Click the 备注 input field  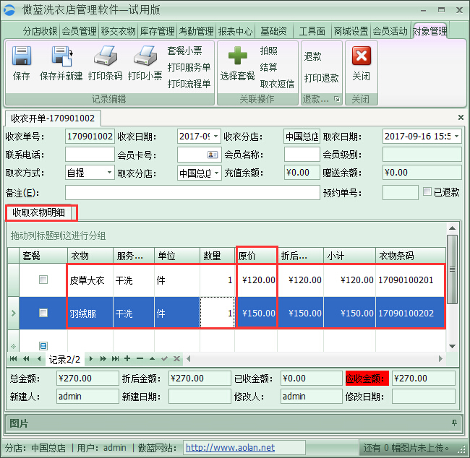pos(192,192)
